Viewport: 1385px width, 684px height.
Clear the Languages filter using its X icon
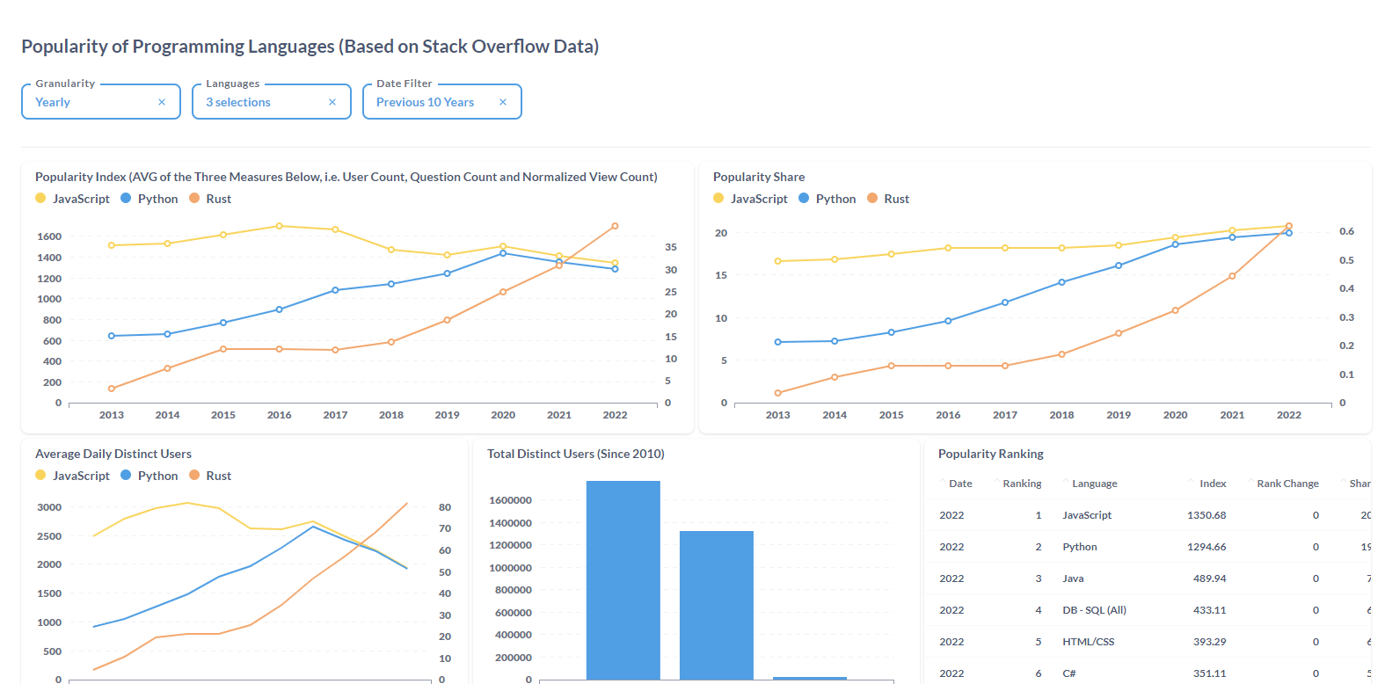click(x=332, y=102)
